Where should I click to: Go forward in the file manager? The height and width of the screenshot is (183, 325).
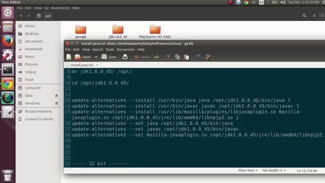(x=29, y=16)
